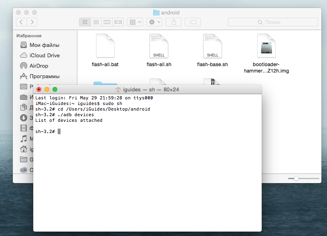Click the Share toolbar button
327x236 pixels.
(x=174, y=22)
